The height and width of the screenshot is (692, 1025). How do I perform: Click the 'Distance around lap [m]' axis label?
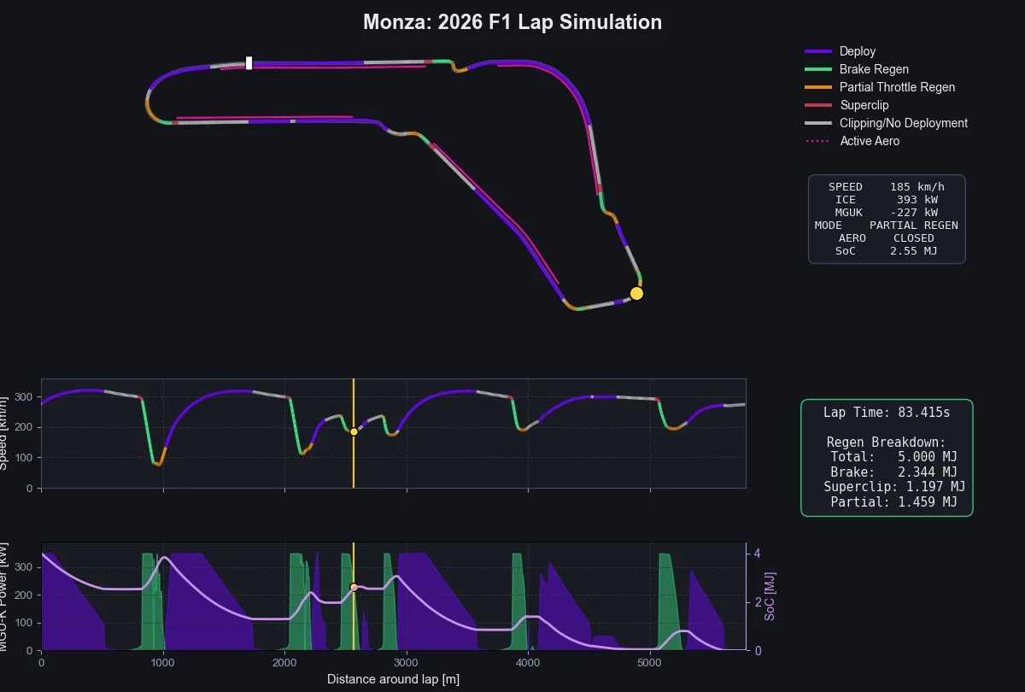pyautogui.click(x=393, y=680)
